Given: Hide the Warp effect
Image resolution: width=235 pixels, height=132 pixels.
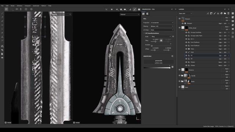Looking at the screenshot, I should click(186, 49).
